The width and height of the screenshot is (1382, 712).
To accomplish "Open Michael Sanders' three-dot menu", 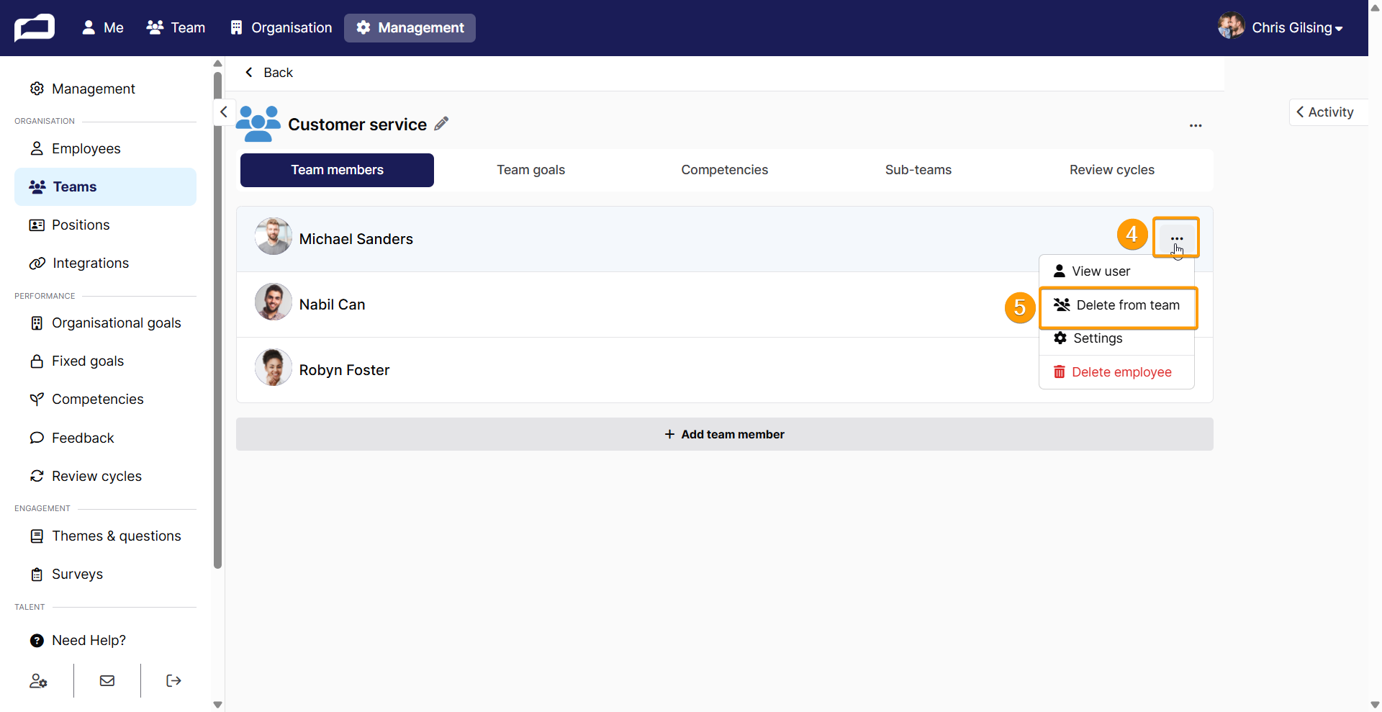I will 1176,238.
